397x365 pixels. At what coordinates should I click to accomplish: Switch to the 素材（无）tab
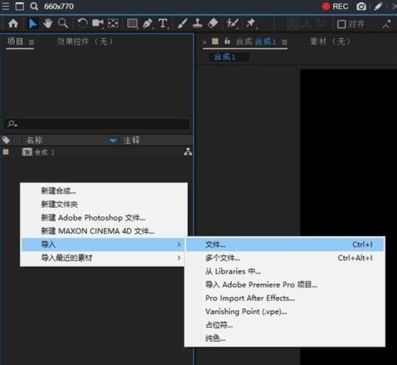(330, 42)
